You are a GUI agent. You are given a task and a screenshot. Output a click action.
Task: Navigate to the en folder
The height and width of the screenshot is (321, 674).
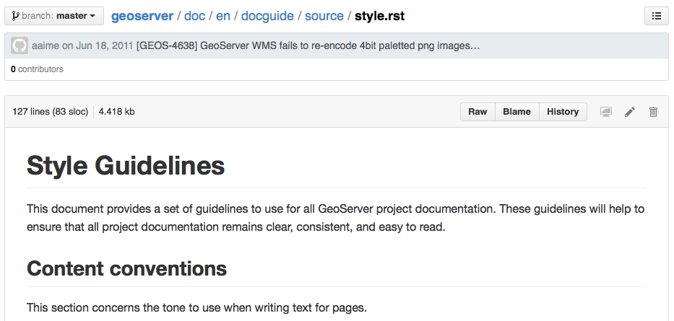(x=223, y=17)
